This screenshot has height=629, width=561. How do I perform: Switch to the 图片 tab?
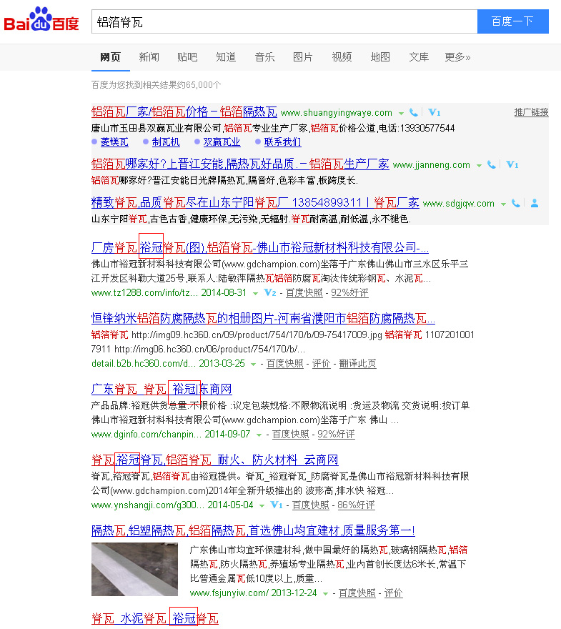pos(303,57)
